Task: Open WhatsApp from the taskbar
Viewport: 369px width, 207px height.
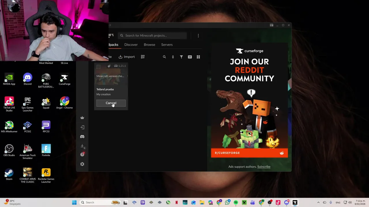Action: point(227,202)
